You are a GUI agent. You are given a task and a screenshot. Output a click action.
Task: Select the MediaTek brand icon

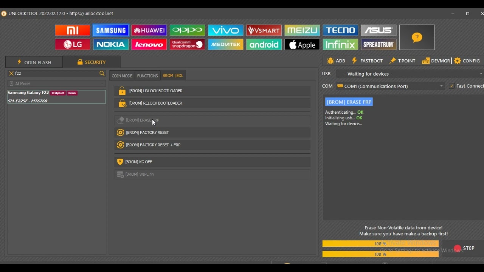pyautogui.click(x=225, y=45)
